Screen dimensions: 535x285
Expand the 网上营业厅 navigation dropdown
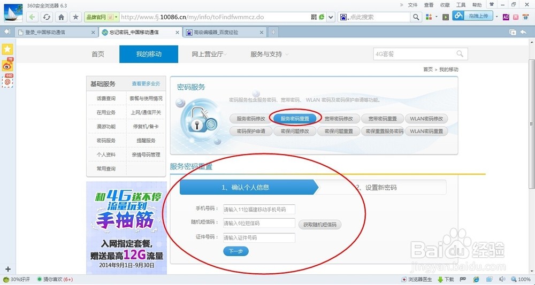209,54
